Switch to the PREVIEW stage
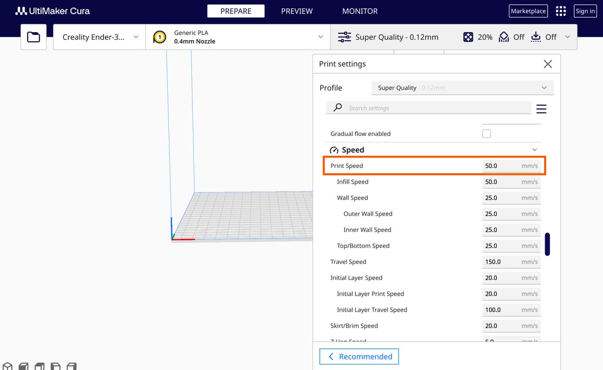603x370 pixels. pos(297,11)
